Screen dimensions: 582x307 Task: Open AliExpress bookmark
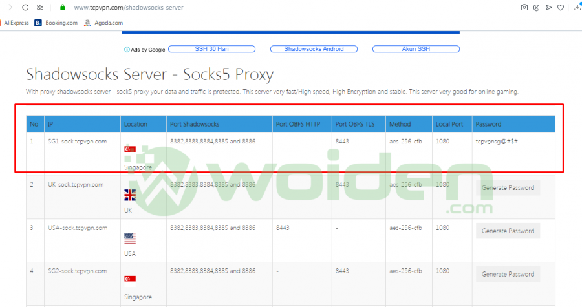coord(15,23)
